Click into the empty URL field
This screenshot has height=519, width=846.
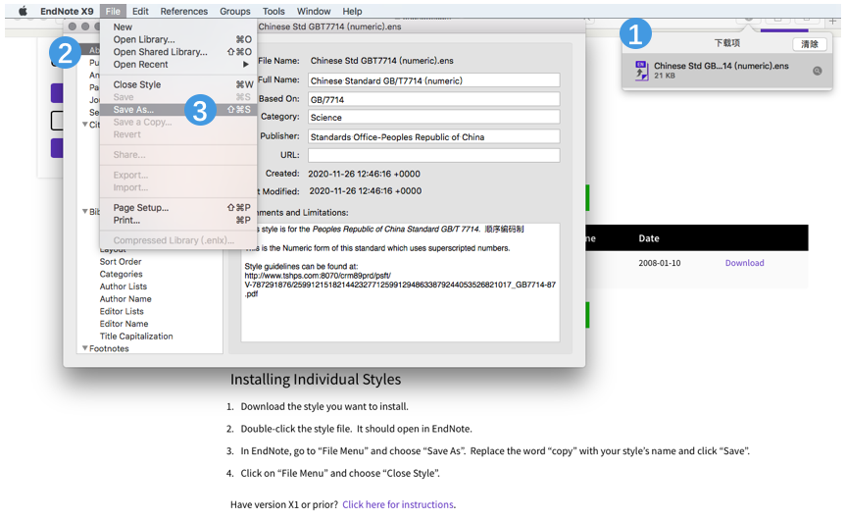[x=433, y=155]
